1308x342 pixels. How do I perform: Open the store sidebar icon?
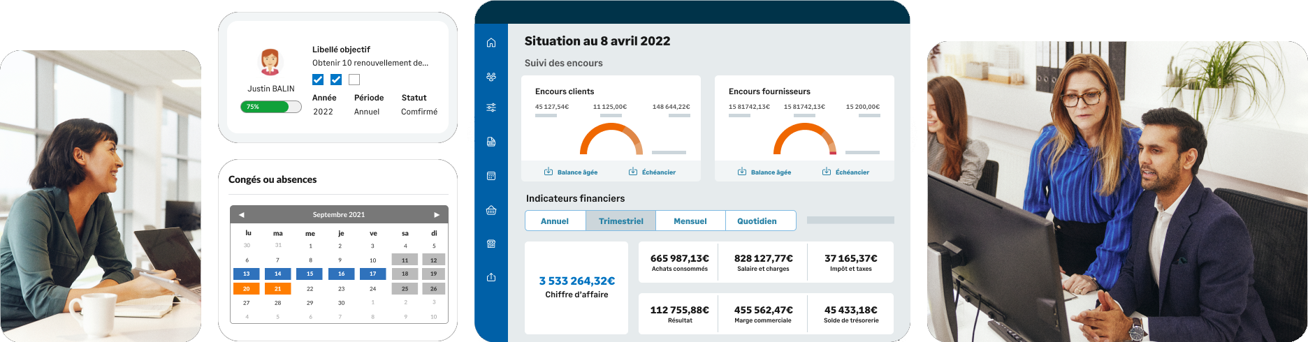tap(491, 244)
